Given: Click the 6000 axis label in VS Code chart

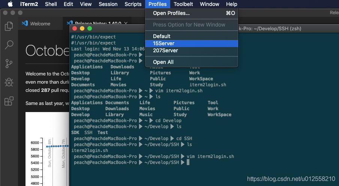Looking at the screenshot, I should point(35,143).
